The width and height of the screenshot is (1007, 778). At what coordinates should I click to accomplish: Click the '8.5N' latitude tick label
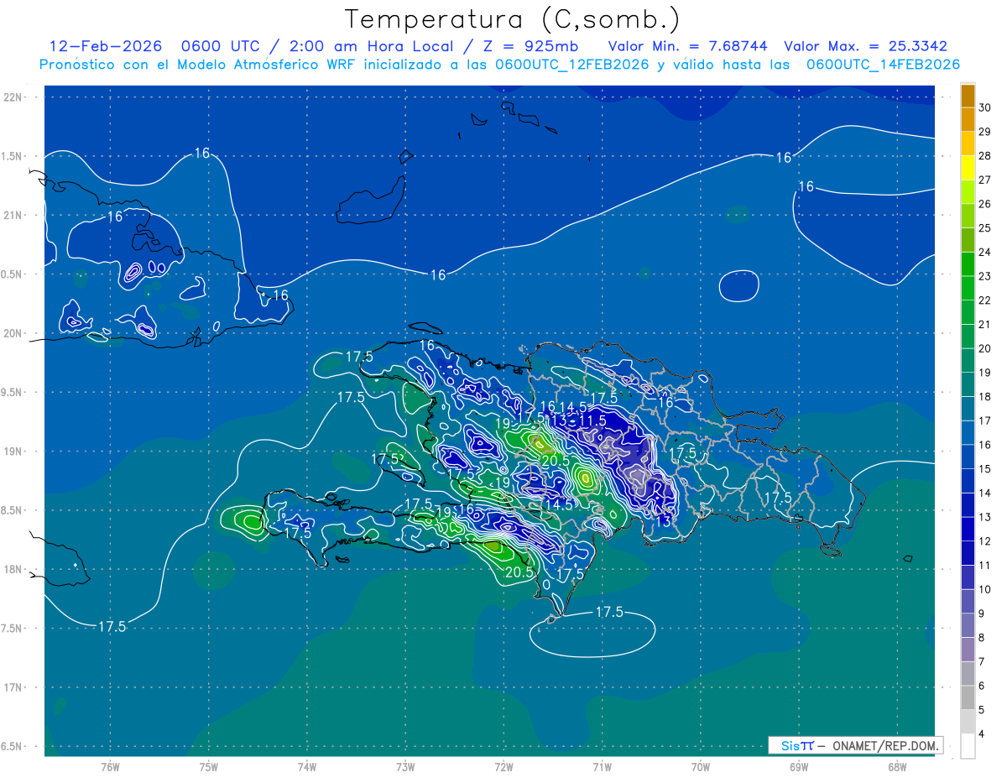click(10, 511)
